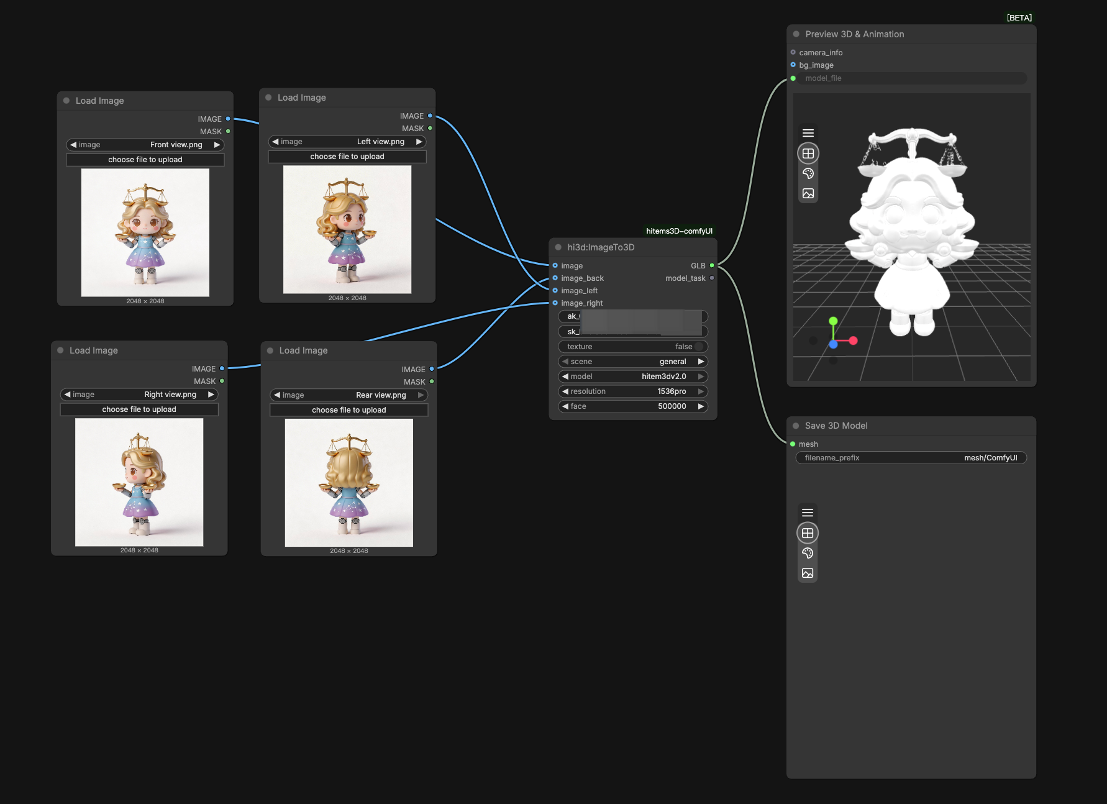Toggle the texture switch in hi3d:ImageTo3D
Image resolution: width=1107 pixels, height=804 pixels.
pyautogui.click(x=698, y=347)
